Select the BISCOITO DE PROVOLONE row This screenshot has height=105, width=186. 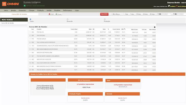tap(92, 53)
